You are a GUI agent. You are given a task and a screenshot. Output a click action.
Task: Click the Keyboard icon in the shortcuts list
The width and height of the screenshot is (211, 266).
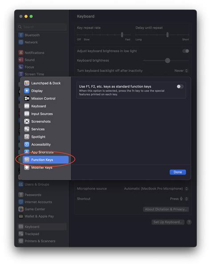(x=27, y=106)
